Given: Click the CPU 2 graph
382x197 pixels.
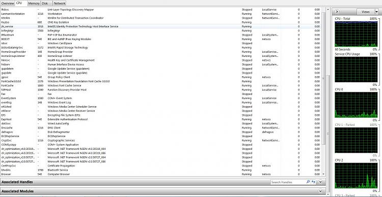Looking at the screenshot, I should pyautogui.click(x=356, y=176).
